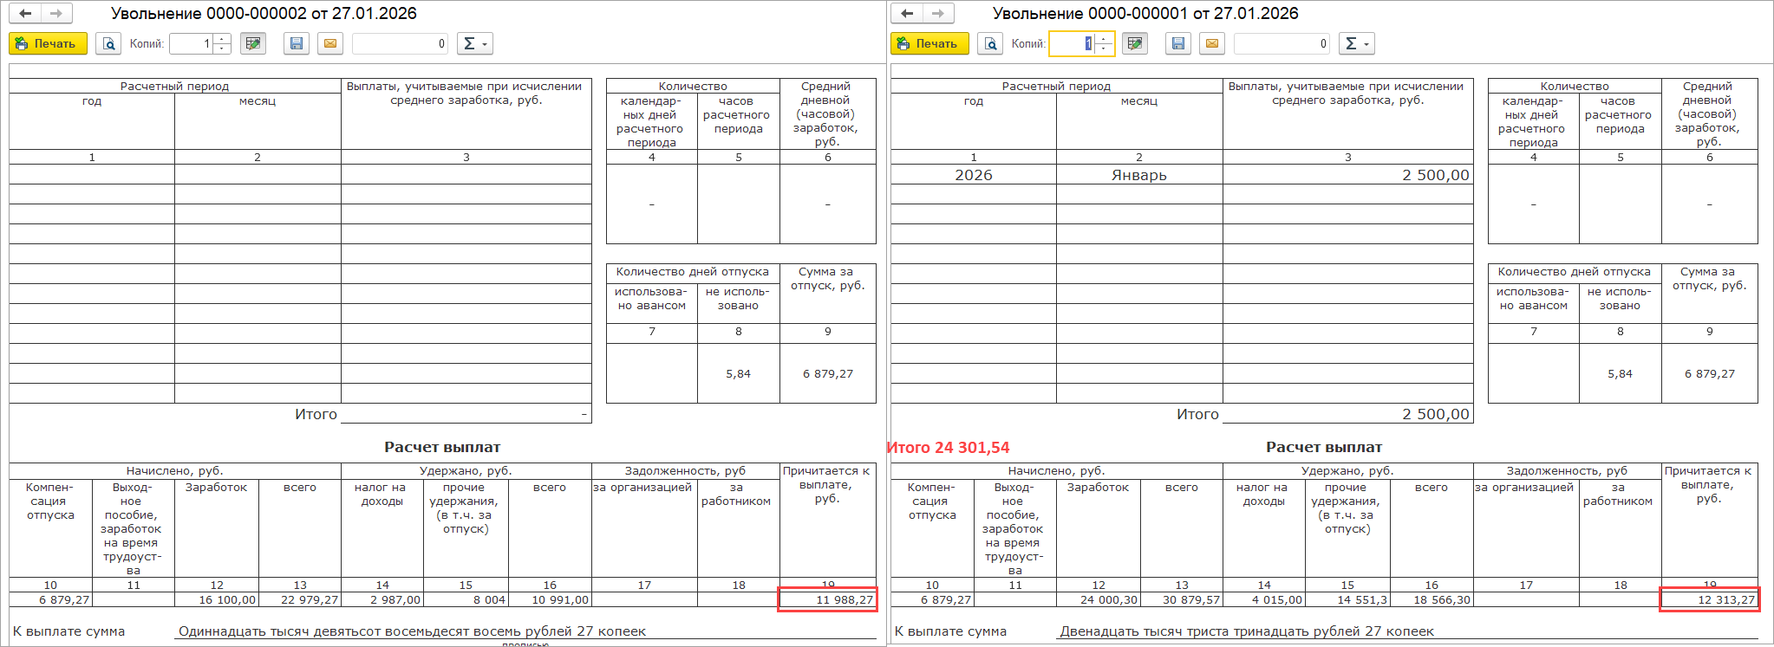Toggle edit mode in right document toolbar
Screen dimensions: 1774x647
click(x=1135, y=43)
